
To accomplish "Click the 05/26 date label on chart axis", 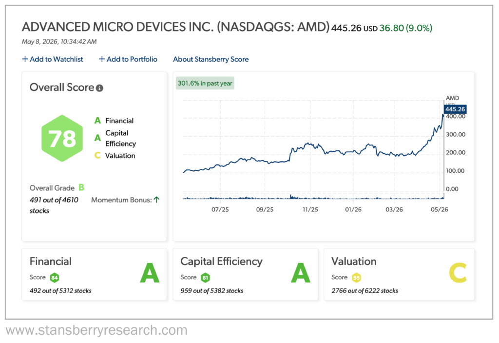I will pyautogui.click(x=440, y=210).
